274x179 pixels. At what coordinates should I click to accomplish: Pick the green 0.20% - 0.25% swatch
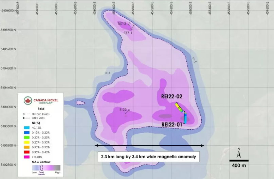point(26,137)
